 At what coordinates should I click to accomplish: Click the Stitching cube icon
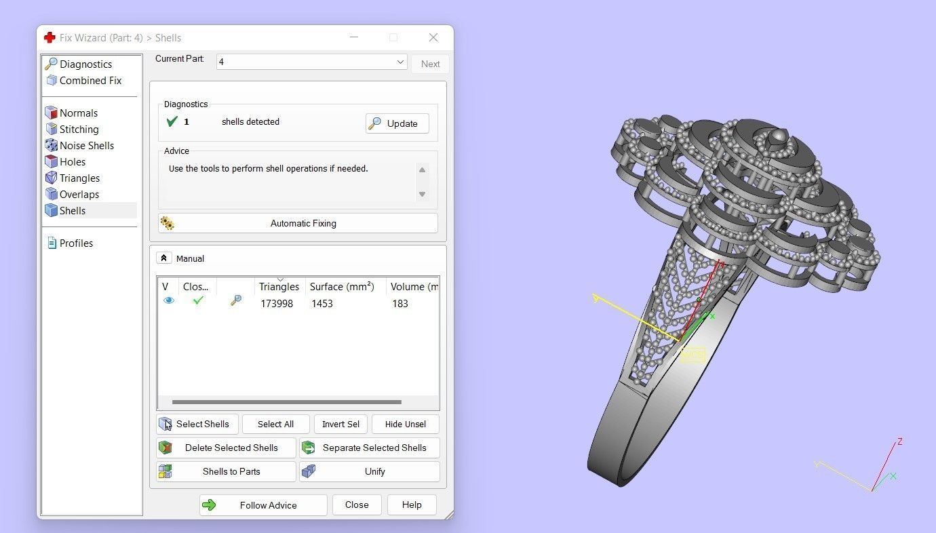tap(51, 129)
